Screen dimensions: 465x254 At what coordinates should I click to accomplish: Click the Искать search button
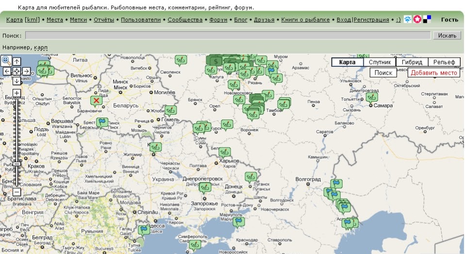447,35
